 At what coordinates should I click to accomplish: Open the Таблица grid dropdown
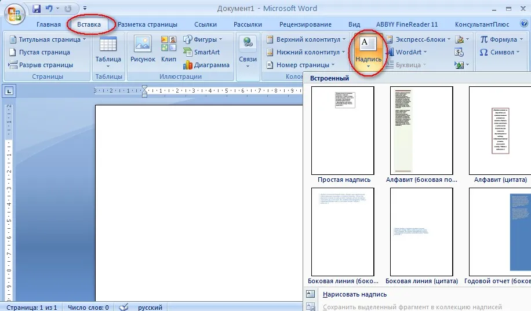click(x=108, y=52)
